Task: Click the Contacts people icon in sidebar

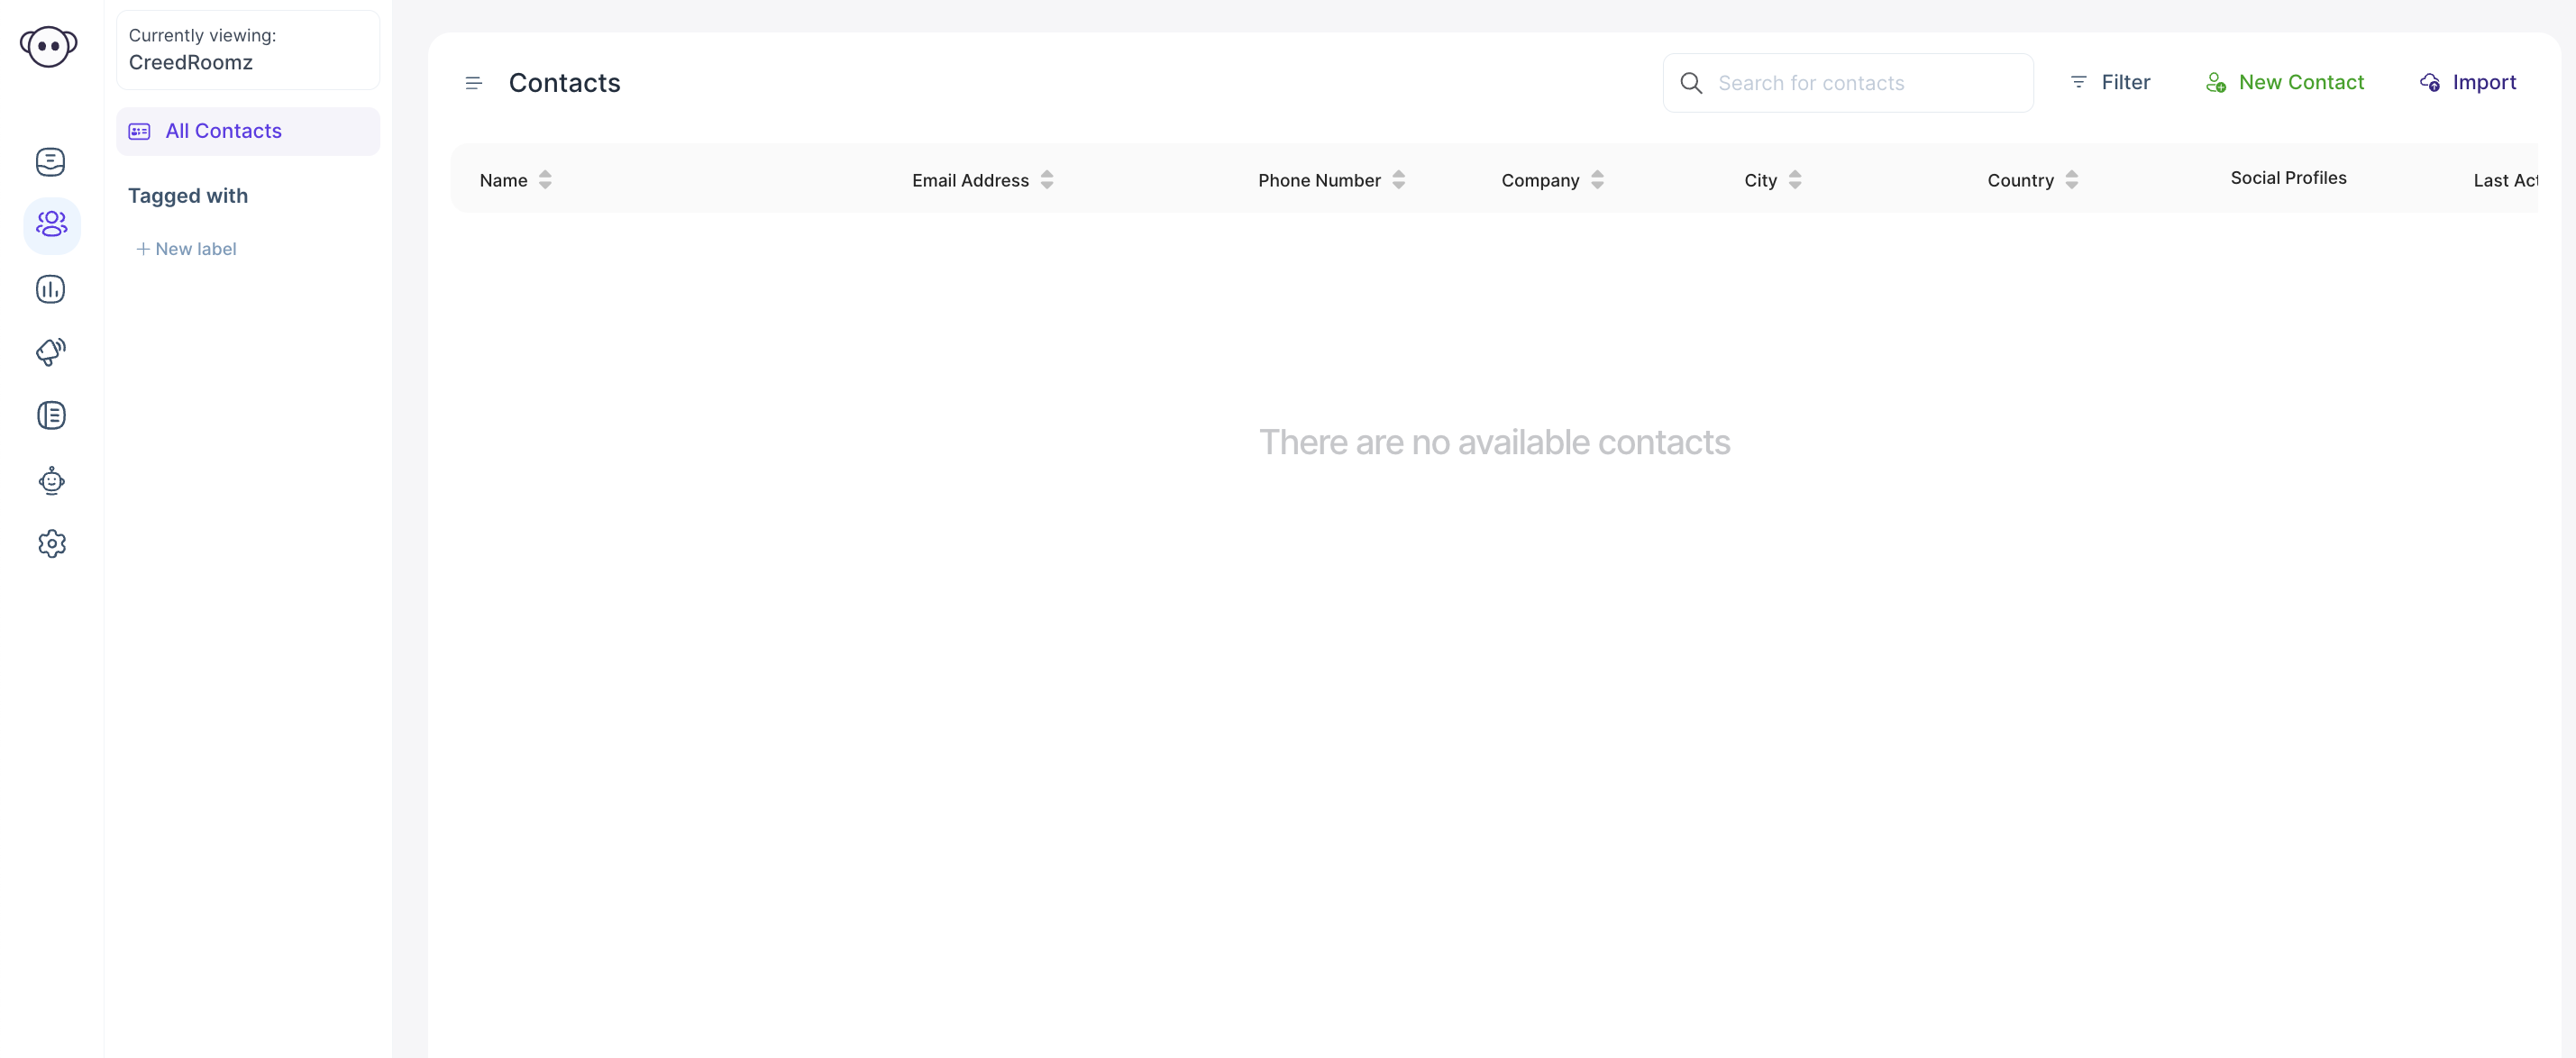Action: 51,225
